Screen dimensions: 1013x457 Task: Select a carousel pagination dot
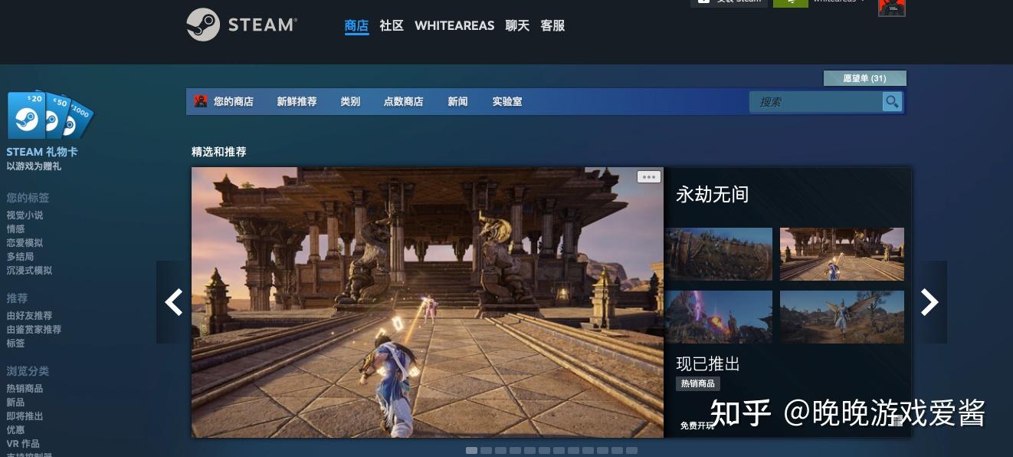tap(471, 451)
